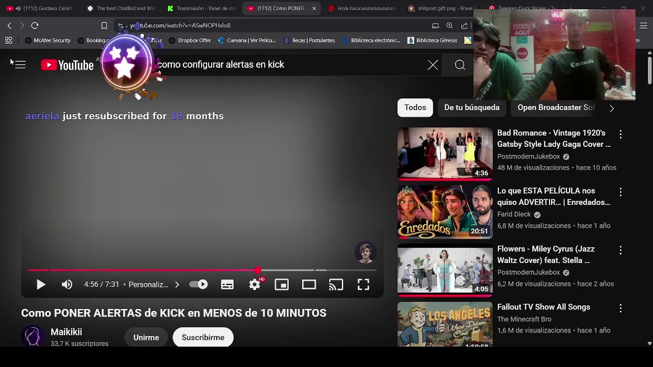Switch to the 'Transmisión - Panel de co' tab

202,8
